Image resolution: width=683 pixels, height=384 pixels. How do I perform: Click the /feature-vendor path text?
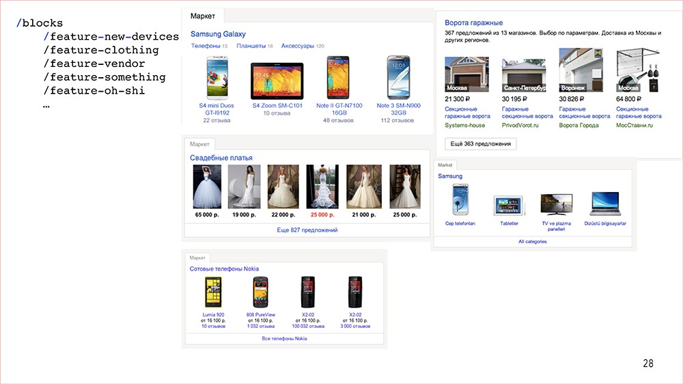click(94, 64)
